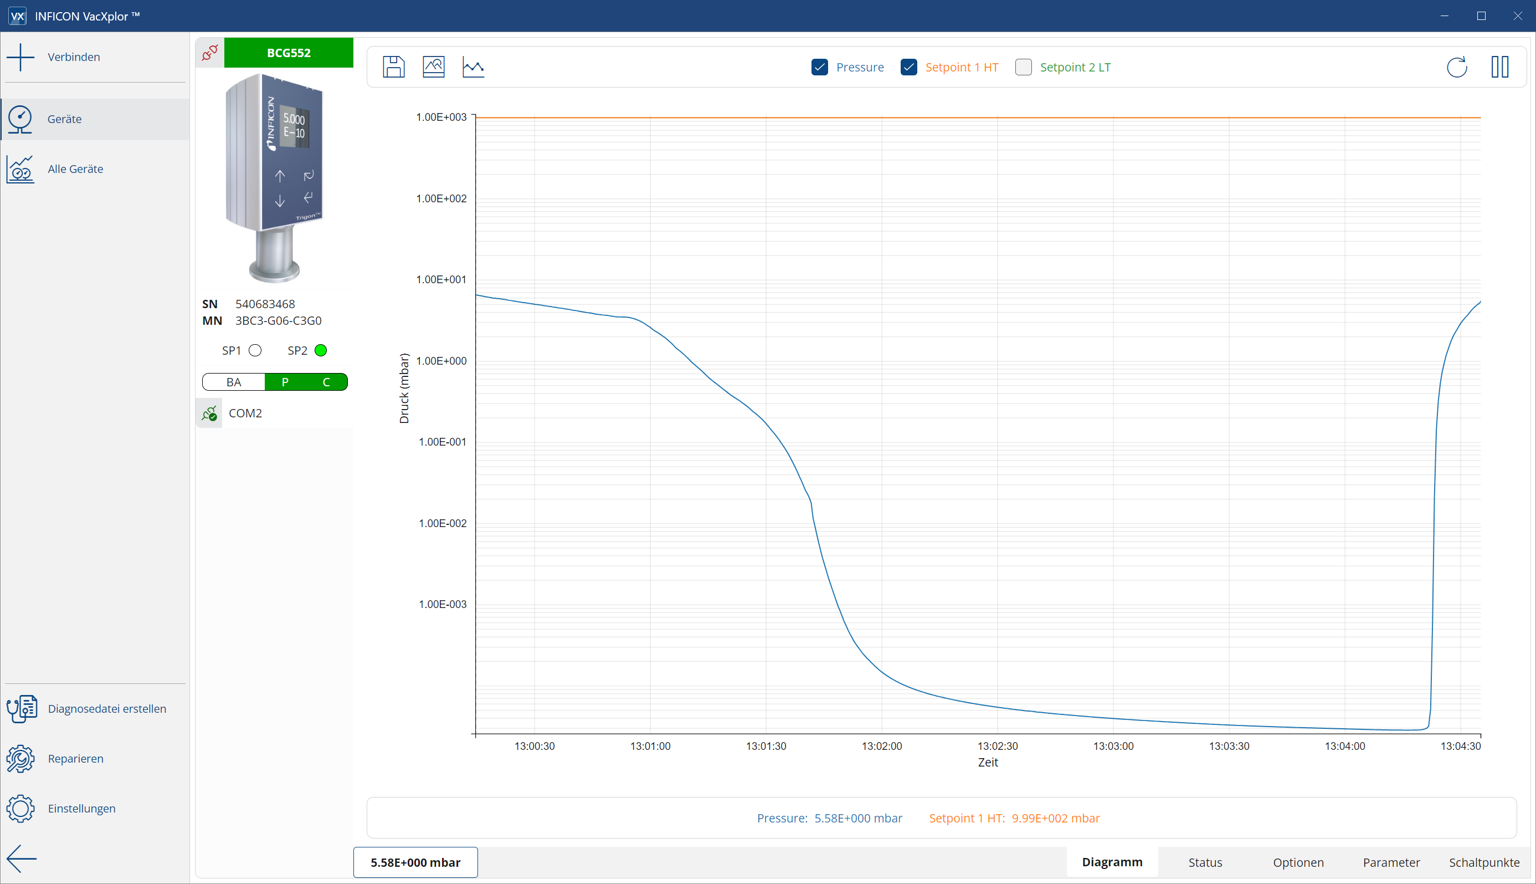
Task: Click Verbinden to add a connection
Action: [73, 57]
